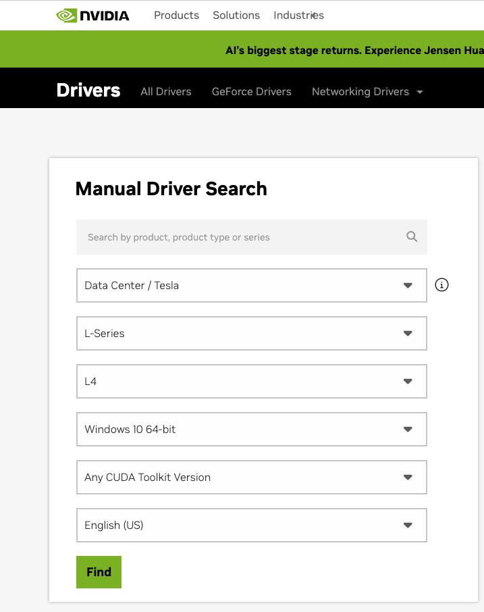Viewport: 484px width, 612px height.
Task: Click the search magnifier icon
Action: pyautogui.click(x=412, y=237)
